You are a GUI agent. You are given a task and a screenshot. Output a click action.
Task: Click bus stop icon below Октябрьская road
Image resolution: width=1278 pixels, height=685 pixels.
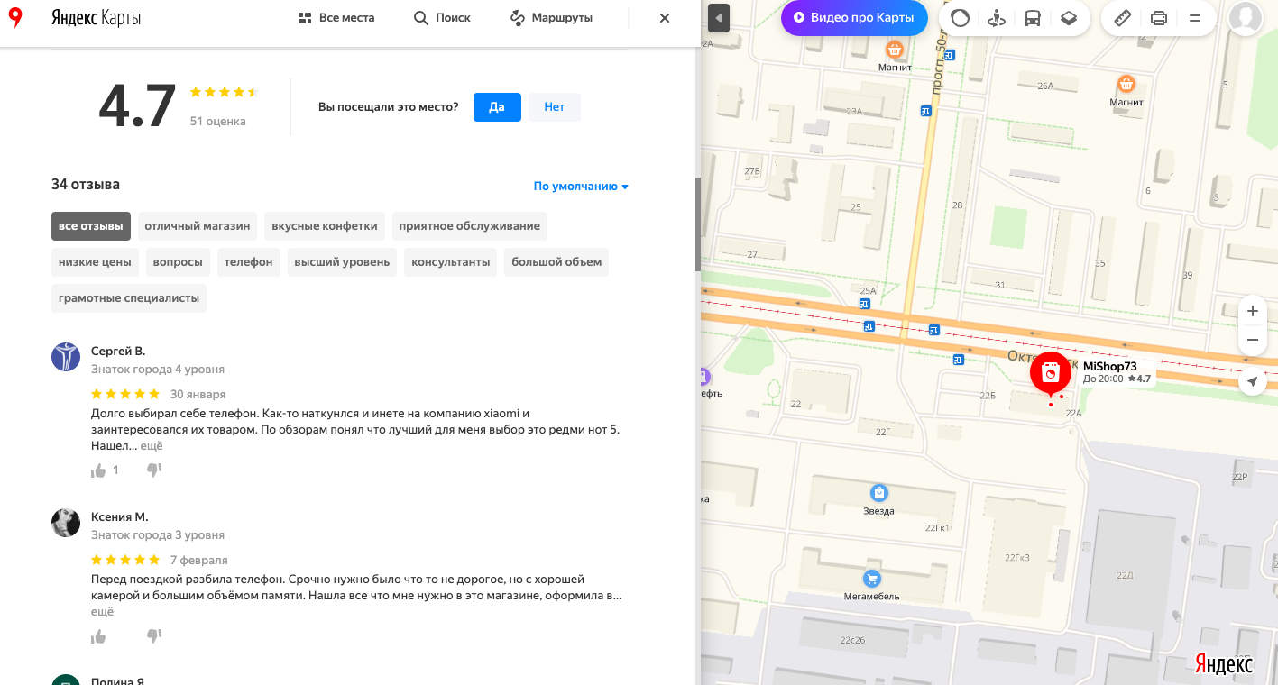coord(958,360)
